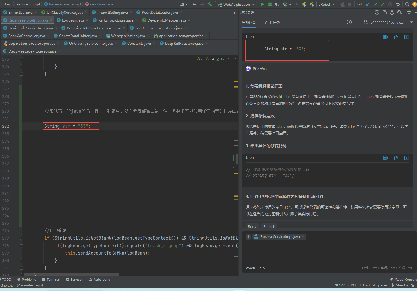This screenshot has width=417, height=291.
Task: Add context with plus icon in chat input
Action: coord(248,237)
